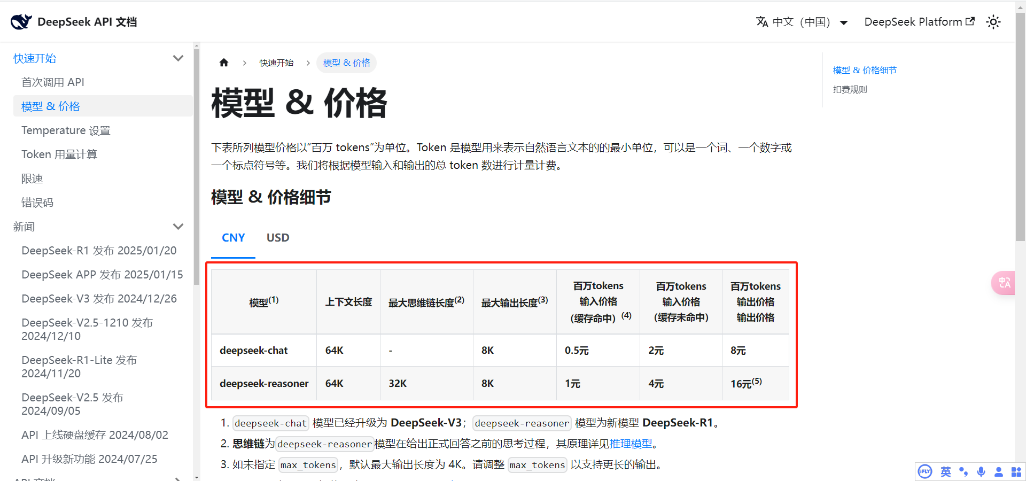Click the floating pink translate widget
1026x481 pixels.
coord(1004,283)
